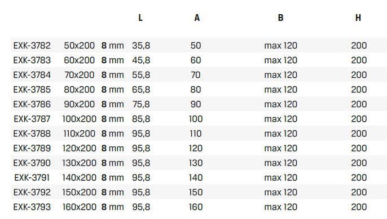This screenshot has width=387, height=219.
Task: Click the H column header
Action: pyautogui.click(x=358, y=17)
